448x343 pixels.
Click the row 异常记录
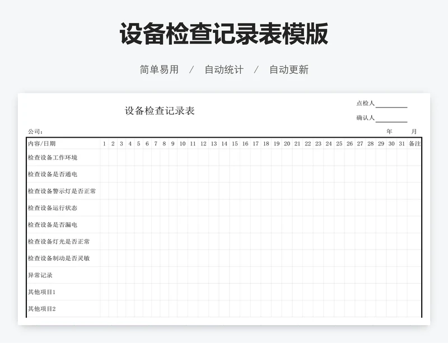coord(224,275)
